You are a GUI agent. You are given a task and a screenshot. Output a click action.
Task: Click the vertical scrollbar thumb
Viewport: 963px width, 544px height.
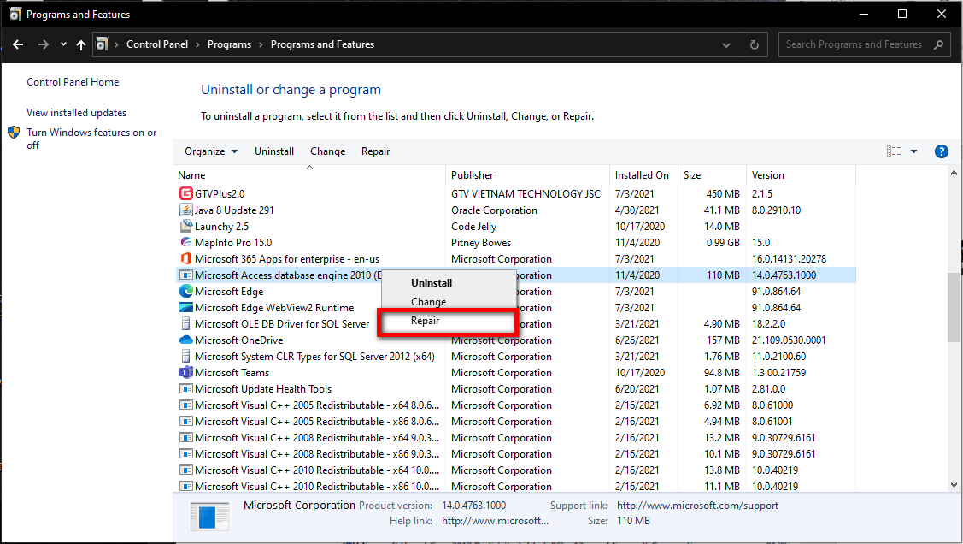954,307
